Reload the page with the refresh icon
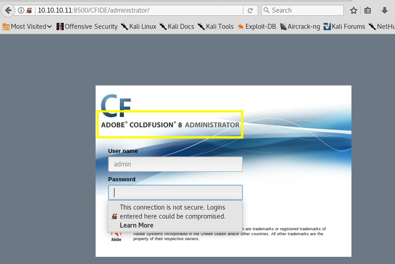Viewport: 395px width, 264px height. click(250, 10)
